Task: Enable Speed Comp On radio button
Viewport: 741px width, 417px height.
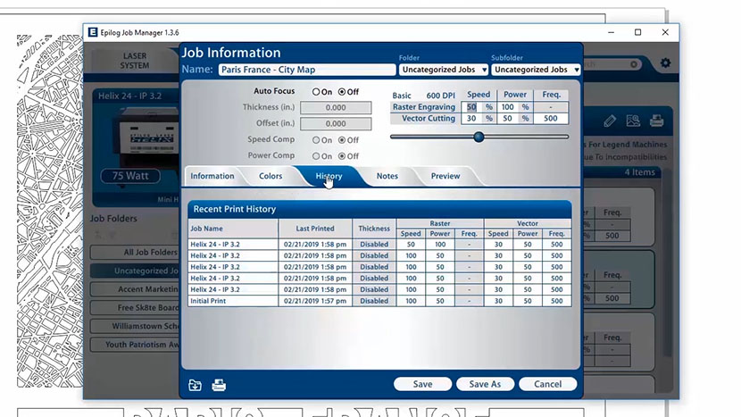Action: pyautogui.click(x=316, y=140)
